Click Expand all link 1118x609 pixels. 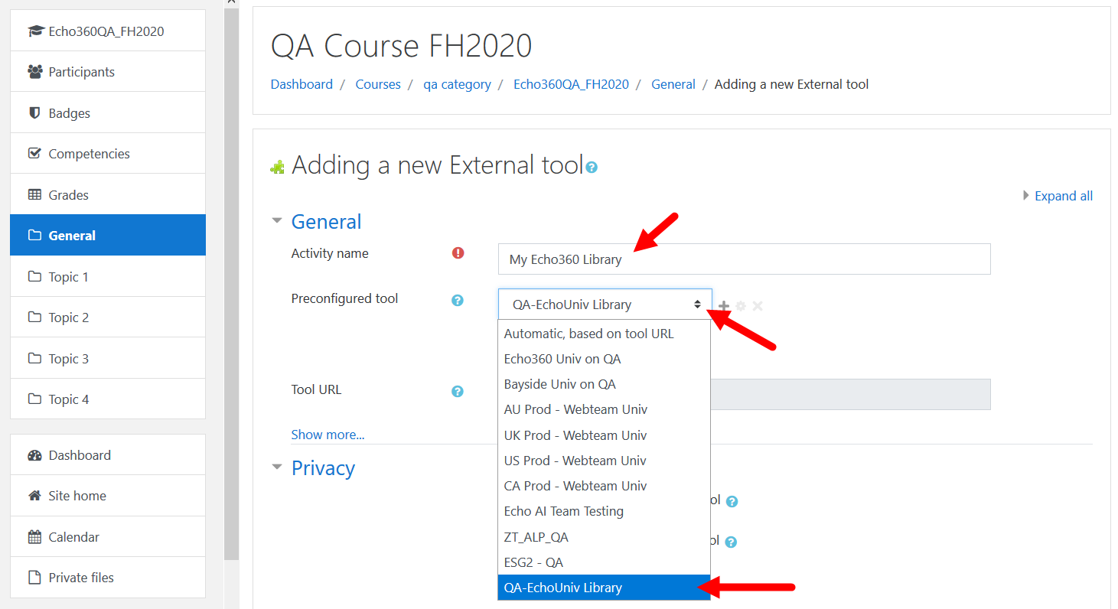[x=1064, y=196]
